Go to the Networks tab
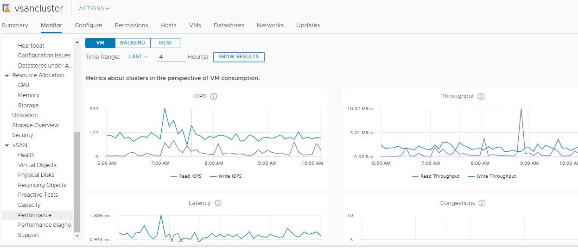The width and height of the screenshot is (578, 249). (x=270, y=25)
